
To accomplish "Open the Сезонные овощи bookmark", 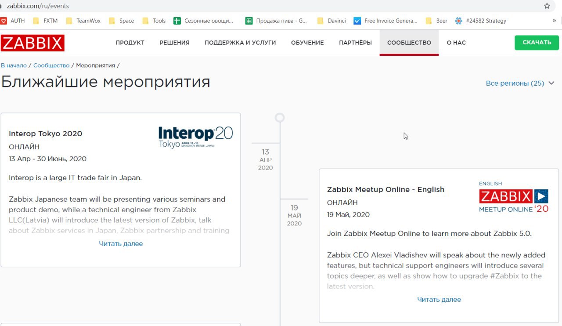I will point(204,21).
